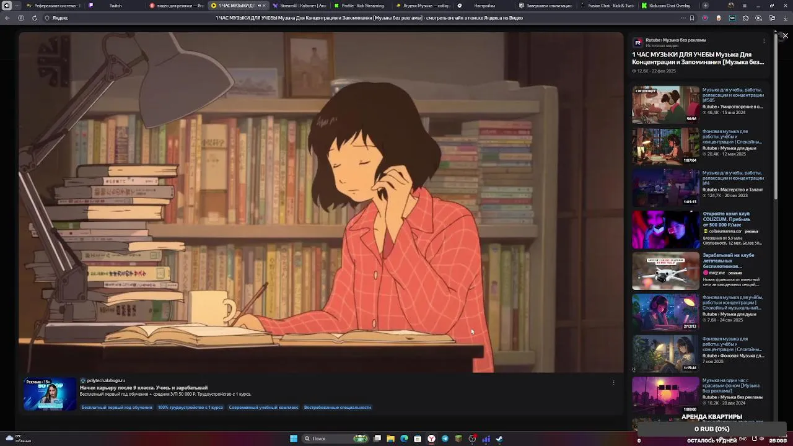Open the weather widget in the taskbar corner
The width and height of the screenshot is (793, 446).
click(x=17, y=439)
